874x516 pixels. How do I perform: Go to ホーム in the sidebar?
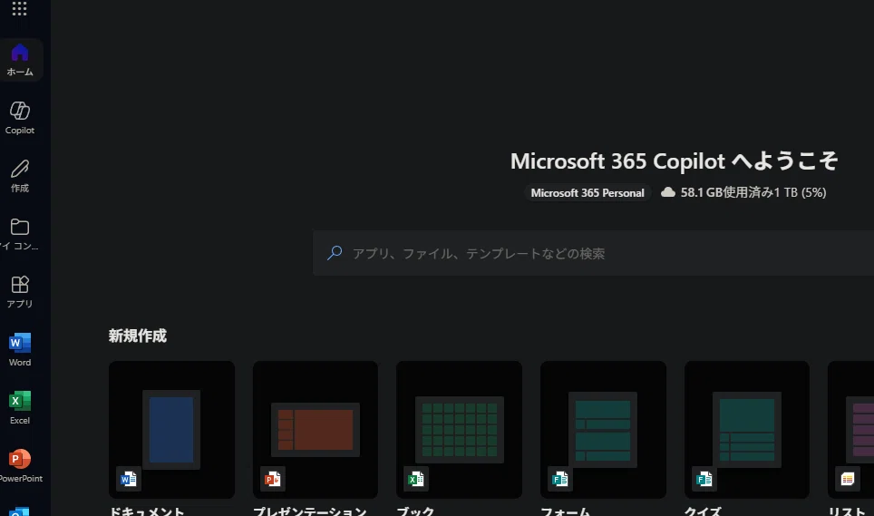click(x=20, y=60)
